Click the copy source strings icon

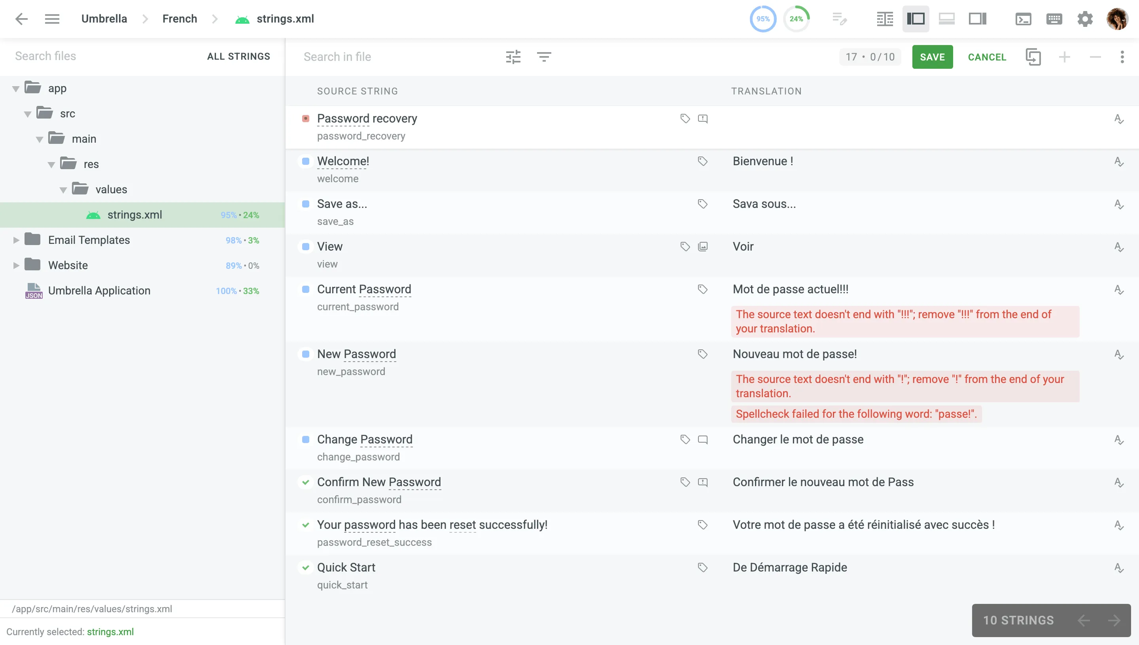click(1033, 57)
